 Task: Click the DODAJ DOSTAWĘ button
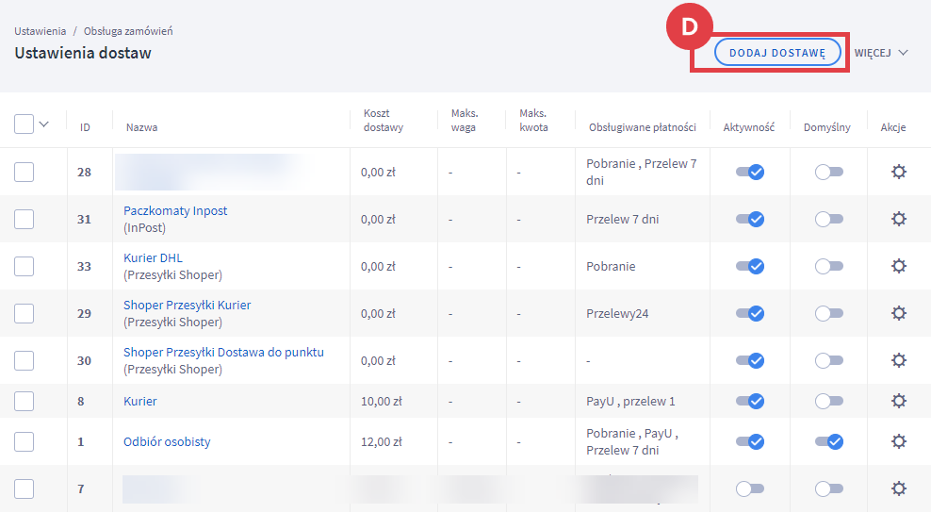coord(777,52)
